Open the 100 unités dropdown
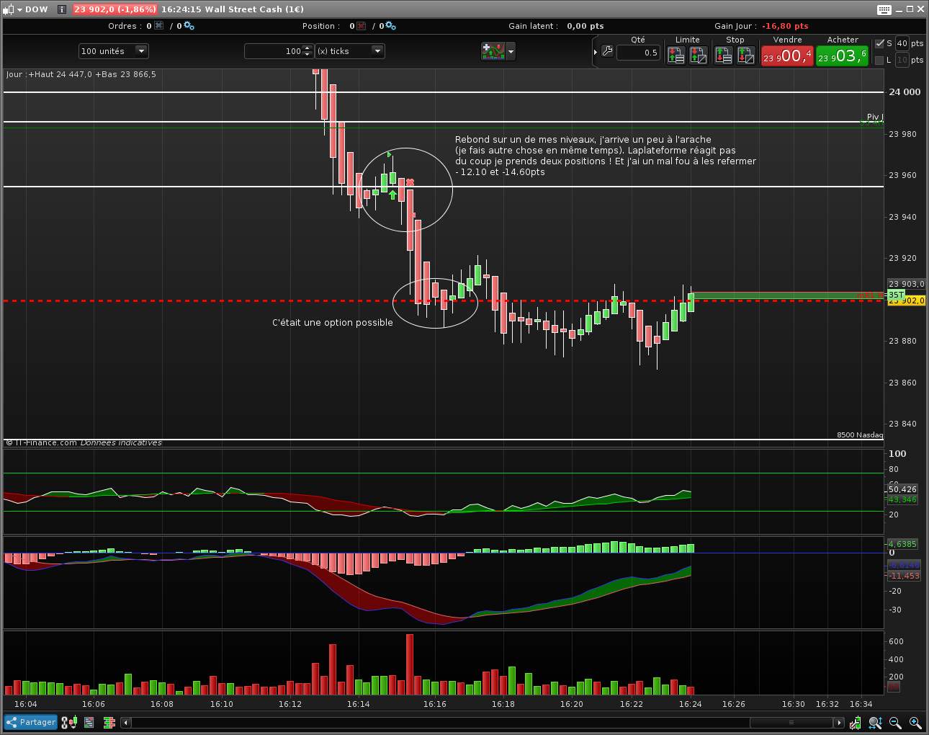929x735 pixels. click(x=114, y=51)
